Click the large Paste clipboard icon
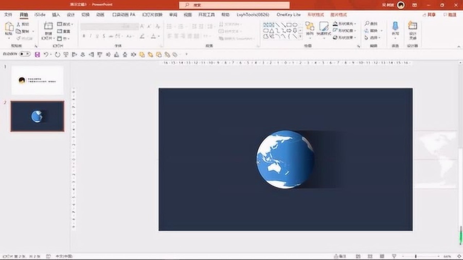The image size is (463, 260). (x=9, y=27)
